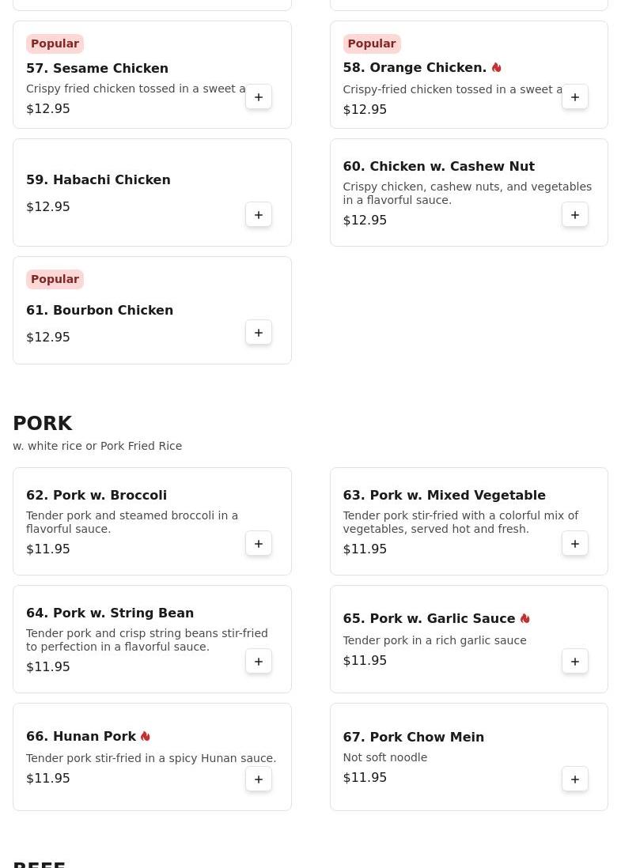This screenshot has width=621, height=868.
Task: Click flame icon next to Pork w. Garlic Sauce
Action: tap(524, 618)
